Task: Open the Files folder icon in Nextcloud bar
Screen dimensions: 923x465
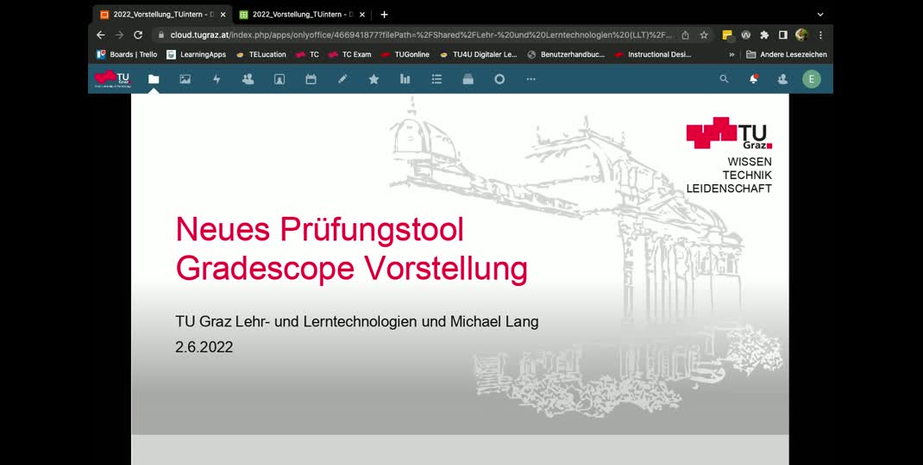Action: point(154,78)
